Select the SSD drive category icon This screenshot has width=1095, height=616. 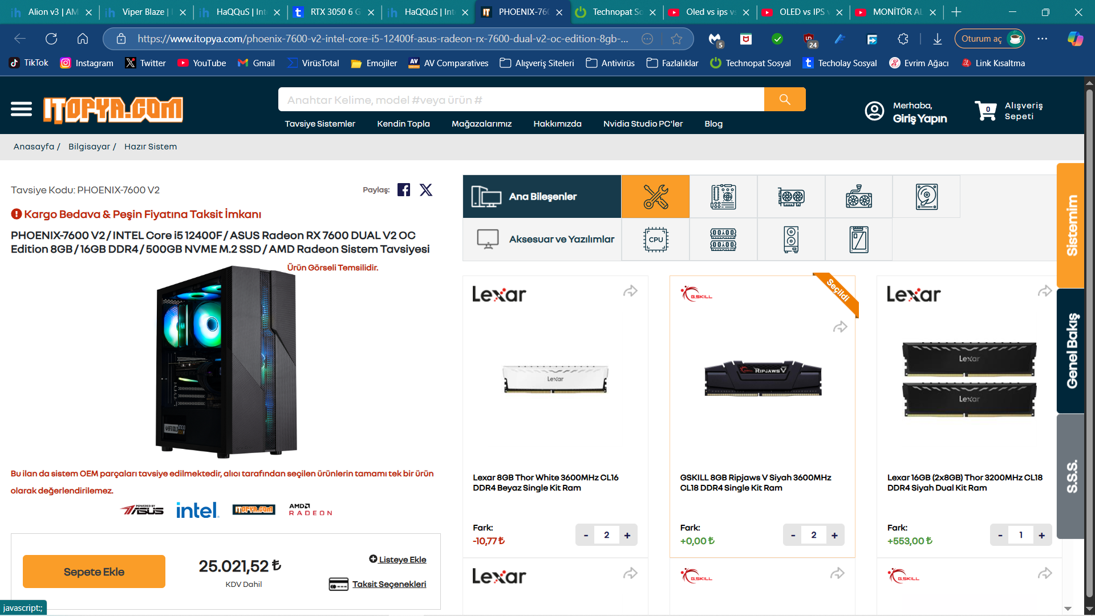[859, 240]
